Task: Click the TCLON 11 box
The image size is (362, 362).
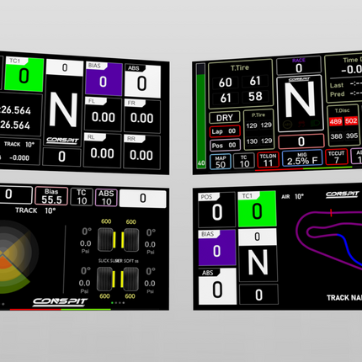Action: point(268,160)
